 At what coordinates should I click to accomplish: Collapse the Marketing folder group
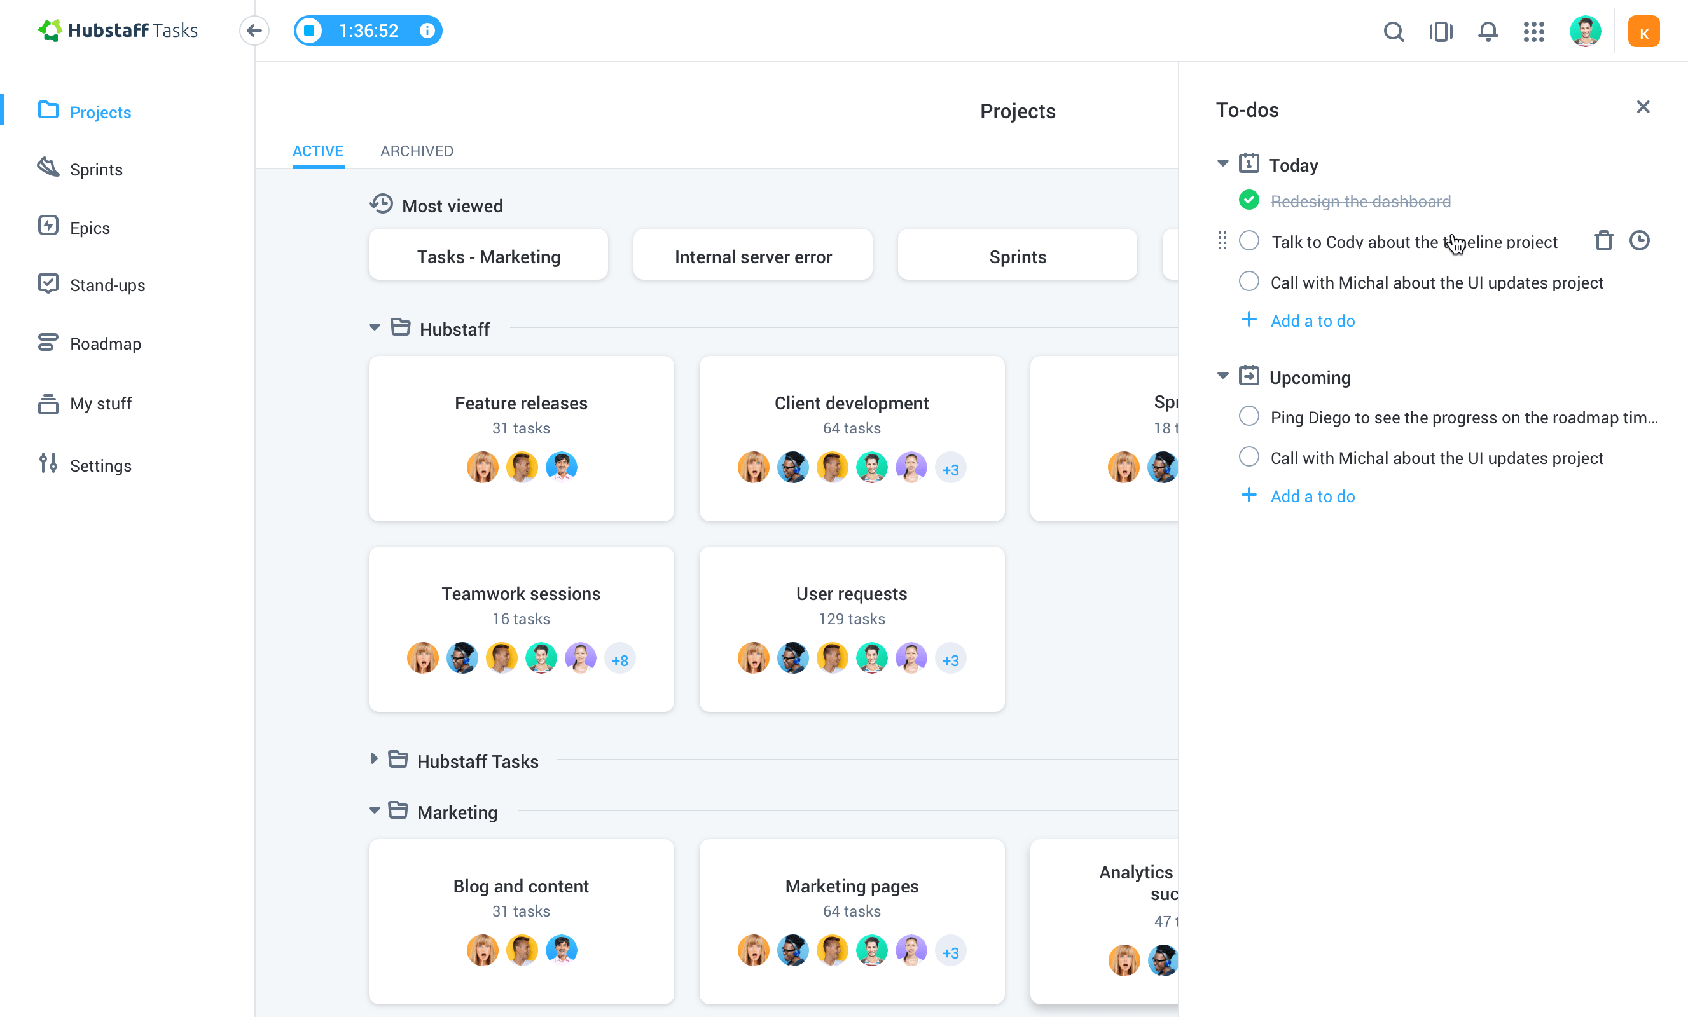tap(375, 811)
